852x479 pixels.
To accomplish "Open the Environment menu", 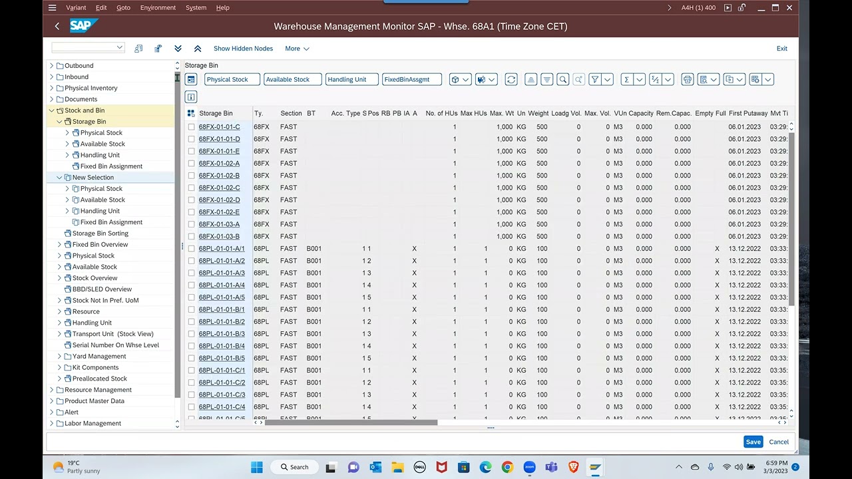I will pyautogui.click(x=158, y=7).
